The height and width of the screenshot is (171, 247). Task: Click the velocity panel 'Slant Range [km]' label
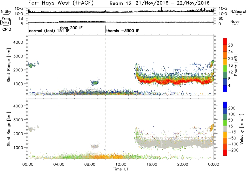[9, 129]
